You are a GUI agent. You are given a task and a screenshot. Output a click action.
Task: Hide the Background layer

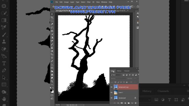pyautogui.click(x=112, y=98)
